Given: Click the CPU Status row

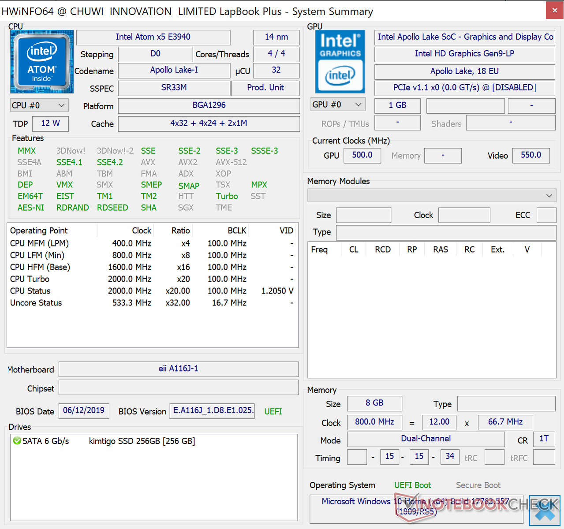Looking at the screenshot, I should [152, 291].
